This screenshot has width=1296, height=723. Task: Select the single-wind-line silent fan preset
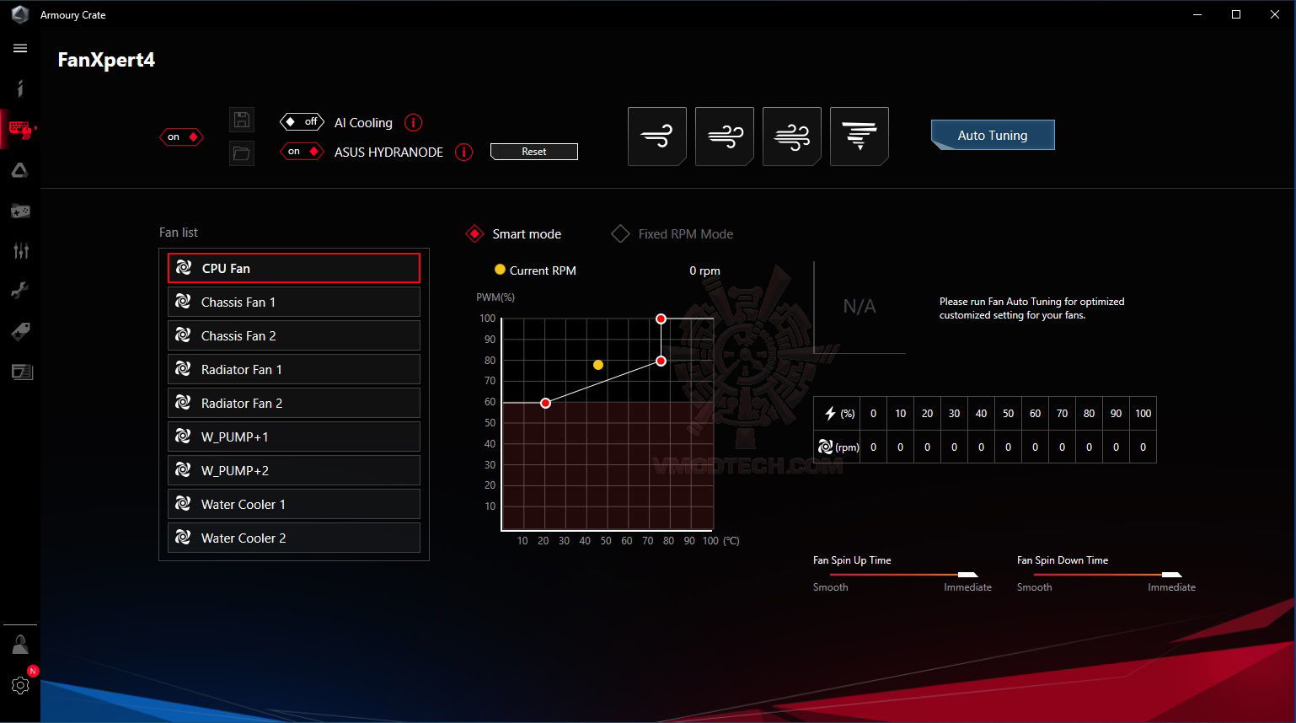(x=657, y=137)
